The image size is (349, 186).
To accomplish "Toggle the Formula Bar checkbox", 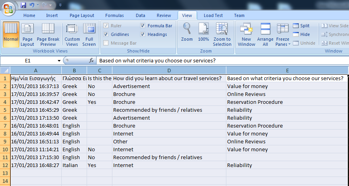I will 143,26.
